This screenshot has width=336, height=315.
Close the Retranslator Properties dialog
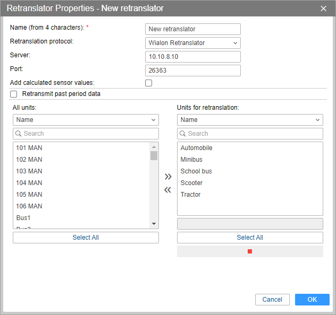pyautogui.click(x=323, y=8)
